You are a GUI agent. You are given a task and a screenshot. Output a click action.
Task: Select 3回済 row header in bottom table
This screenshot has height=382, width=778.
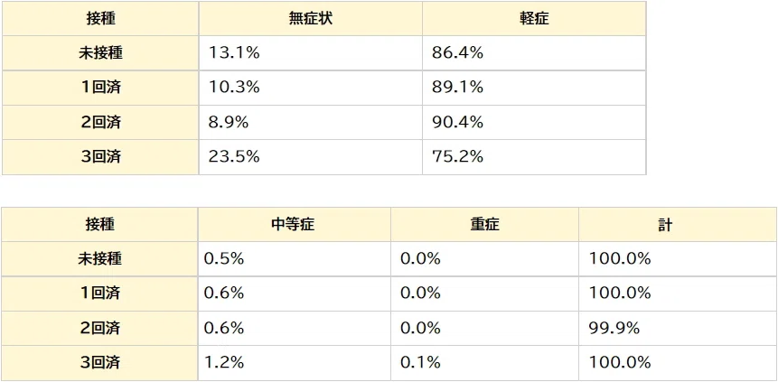(x=99, y=363)
